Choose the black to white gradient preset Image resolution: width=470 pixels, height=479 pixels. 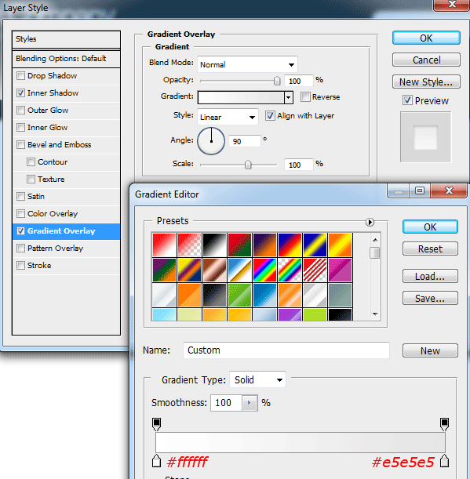click(x=214, y=245)
